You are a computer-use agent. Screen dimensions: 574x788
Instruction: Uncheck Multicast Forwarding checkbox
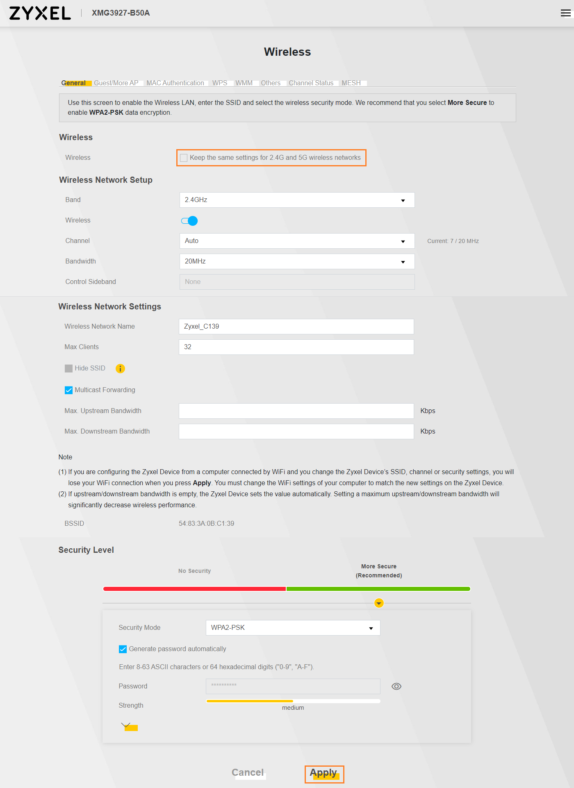69,390
